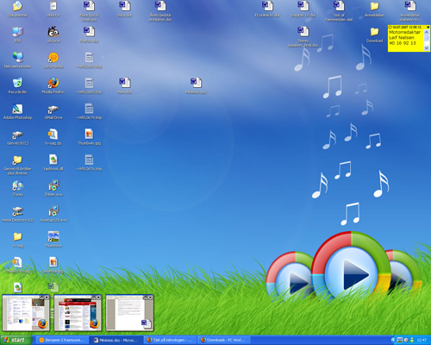Switch to Benjamin S Rasmussen taskbar button
The height and width of the screenshot is (345, 431).
pos(62,340)
